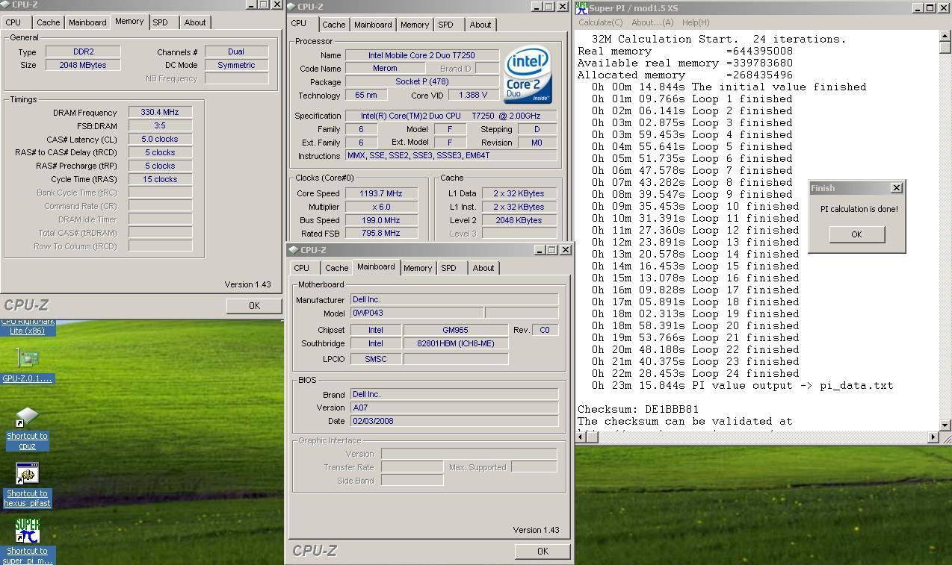Click the Instructions MMX, SSE field
The image size is (952, 565).
coord(451,156)
